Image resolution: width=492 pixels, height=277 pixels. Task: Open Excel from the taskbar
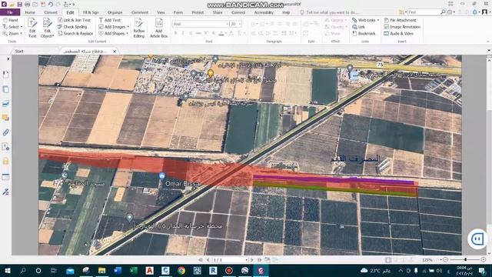click(x=134, y=270)
